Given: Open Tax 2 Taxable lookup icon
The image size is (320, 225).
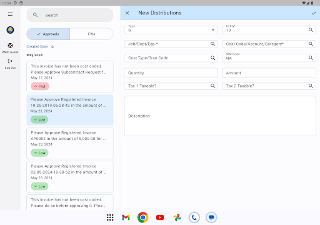Looking at the screenshot, I should point(311,86).
